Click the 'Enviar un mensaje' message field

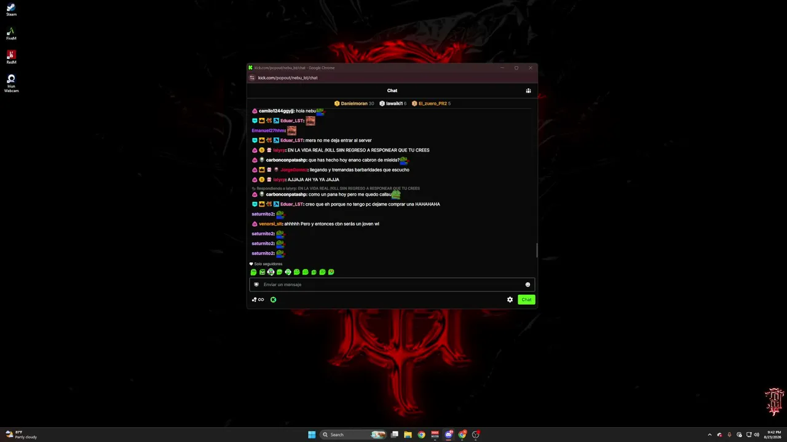click(392, 285)
